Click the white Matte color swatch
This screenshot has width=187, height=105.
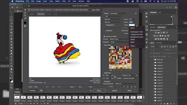click(x=132, y=25)
